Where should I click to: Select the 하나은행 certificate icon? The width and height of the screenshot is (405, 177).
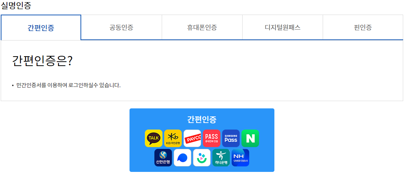click(221, 158)
